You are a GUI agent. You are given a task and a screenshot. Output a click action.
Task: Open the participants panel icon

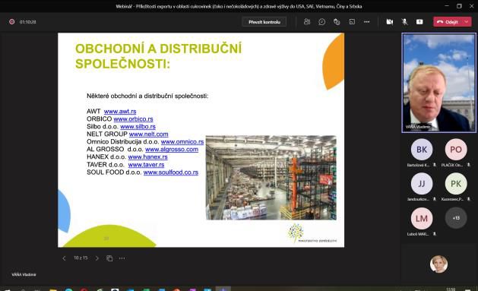click(x=307, y=21)
